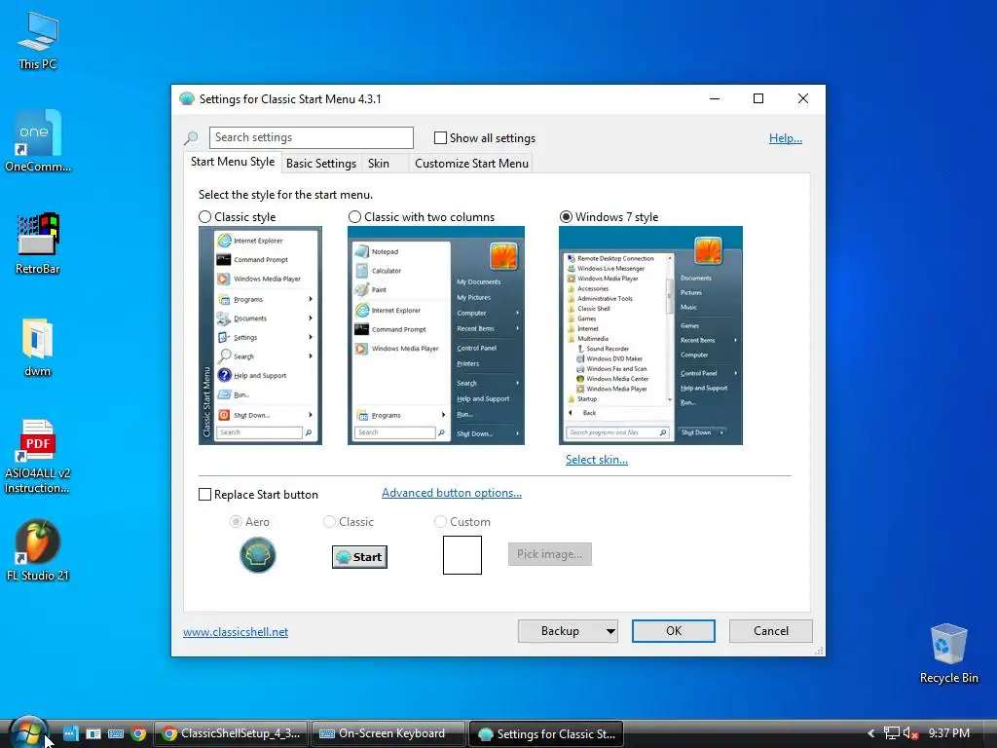Screen dimensions: 997x748
Task: Click the shell icon in settings title bar
Action: (186, 98)
